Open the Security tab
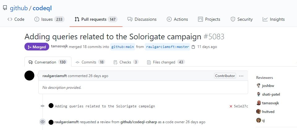Viewport: 297px width, 130px height. coord(242,19)
